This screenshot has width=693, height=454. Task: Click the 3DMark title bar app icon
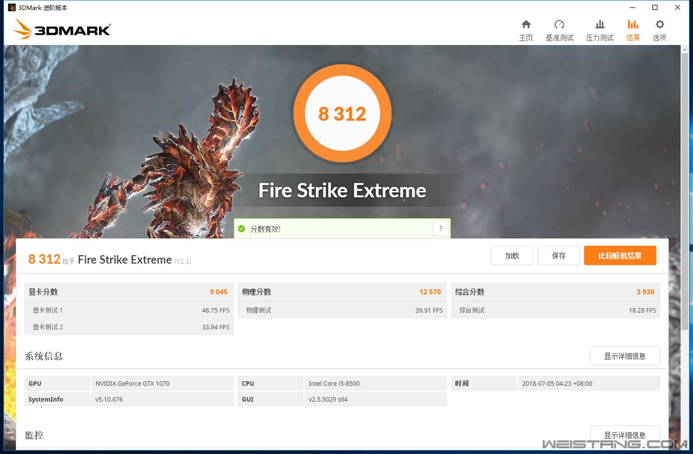[12, 8]
